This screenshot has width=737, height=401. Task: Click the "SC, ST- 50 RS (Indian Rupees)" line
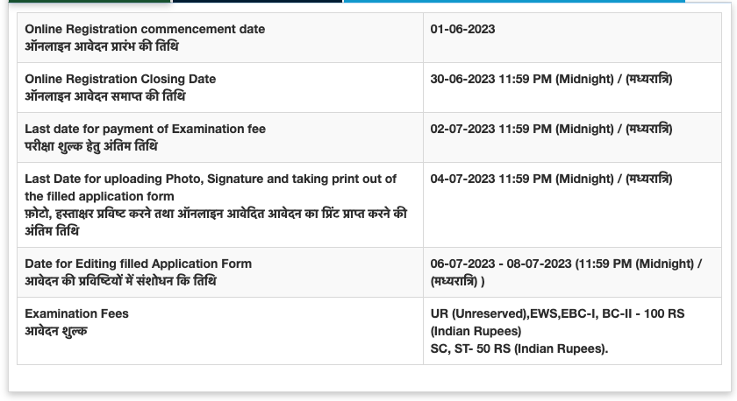click(519, 348)
